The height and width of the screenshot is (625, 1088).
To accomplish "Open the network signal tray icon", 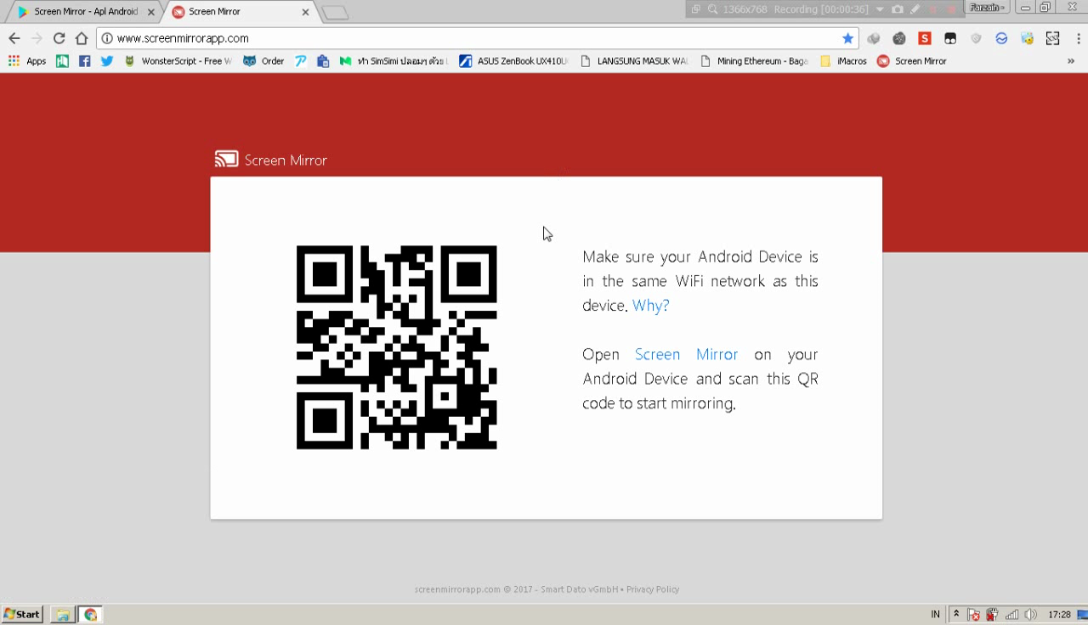I will (x=1011, y=615).
